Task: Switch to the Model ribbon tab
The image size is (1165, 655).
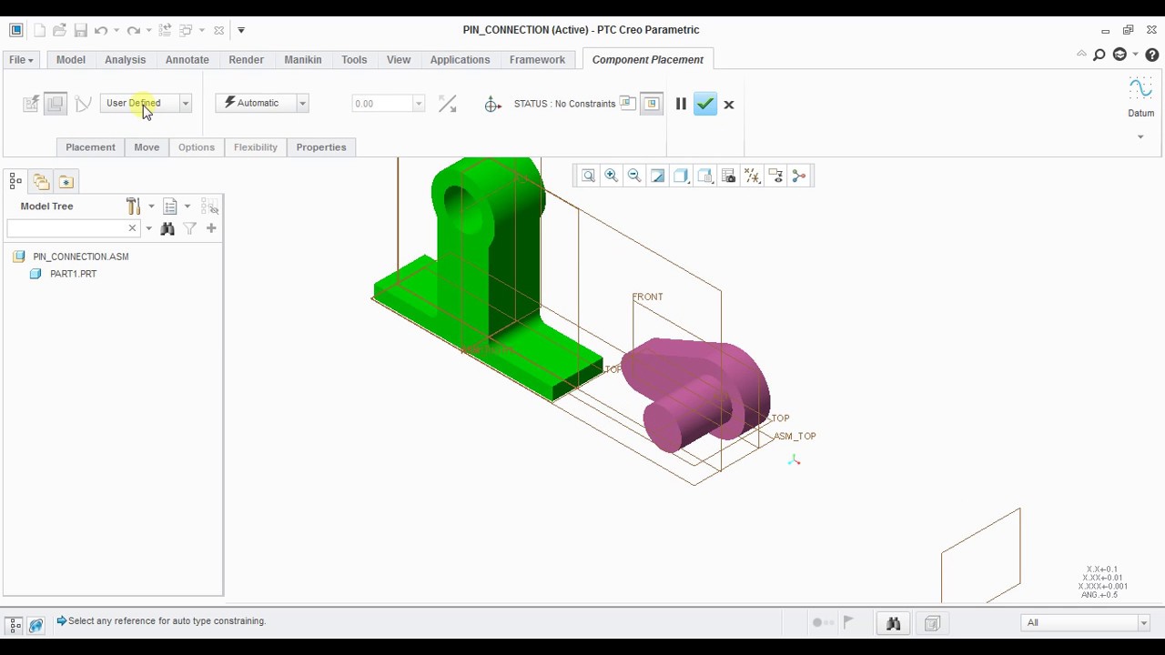Action: click(x=70, y=59)
